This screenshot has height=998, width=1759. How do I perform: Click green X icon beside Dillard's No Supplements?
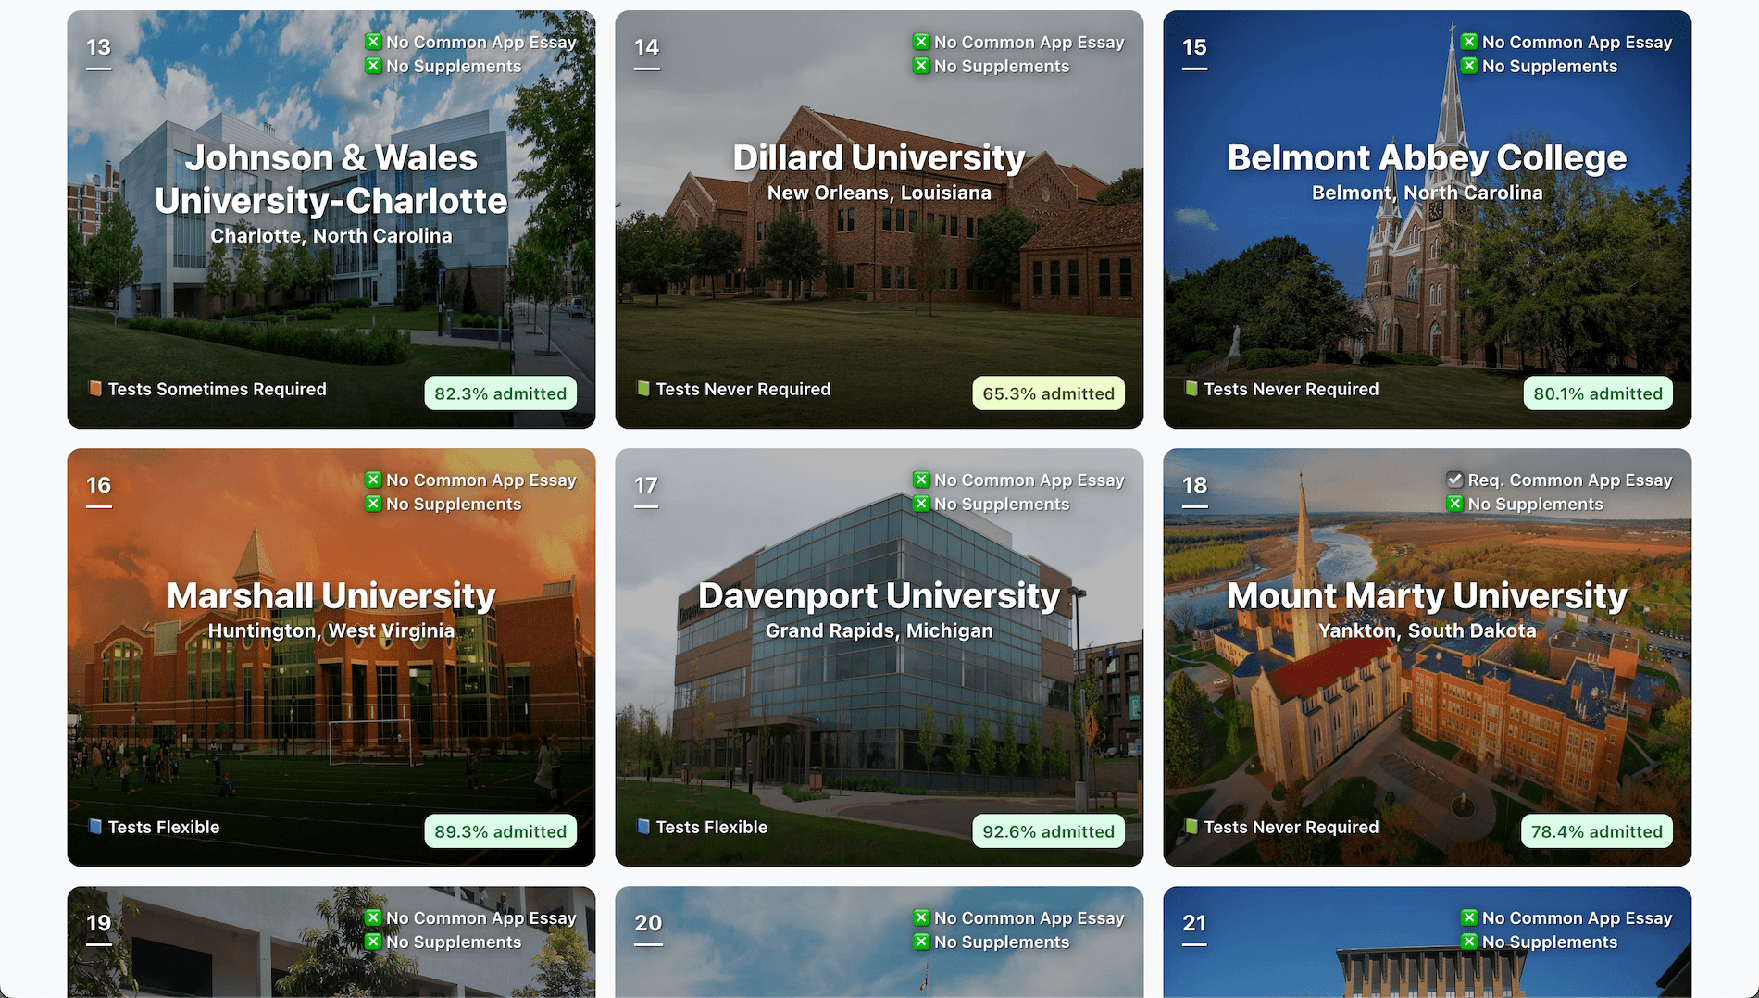point(921,66)
